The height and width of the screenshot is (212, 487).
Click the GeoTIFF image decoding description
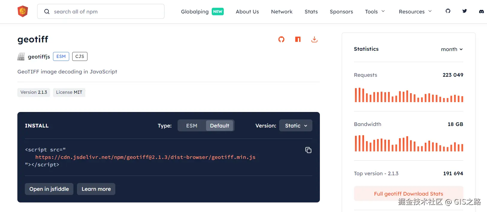tap(67, 72)
